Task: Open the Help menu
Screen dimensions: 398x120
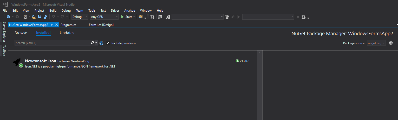Action: click(x=160, y=11)
